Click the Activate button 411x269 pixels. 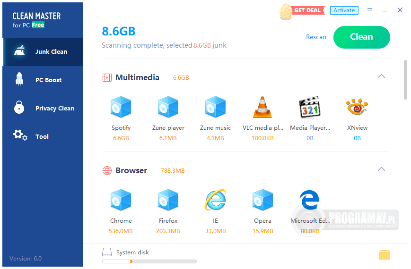(344, 10)
